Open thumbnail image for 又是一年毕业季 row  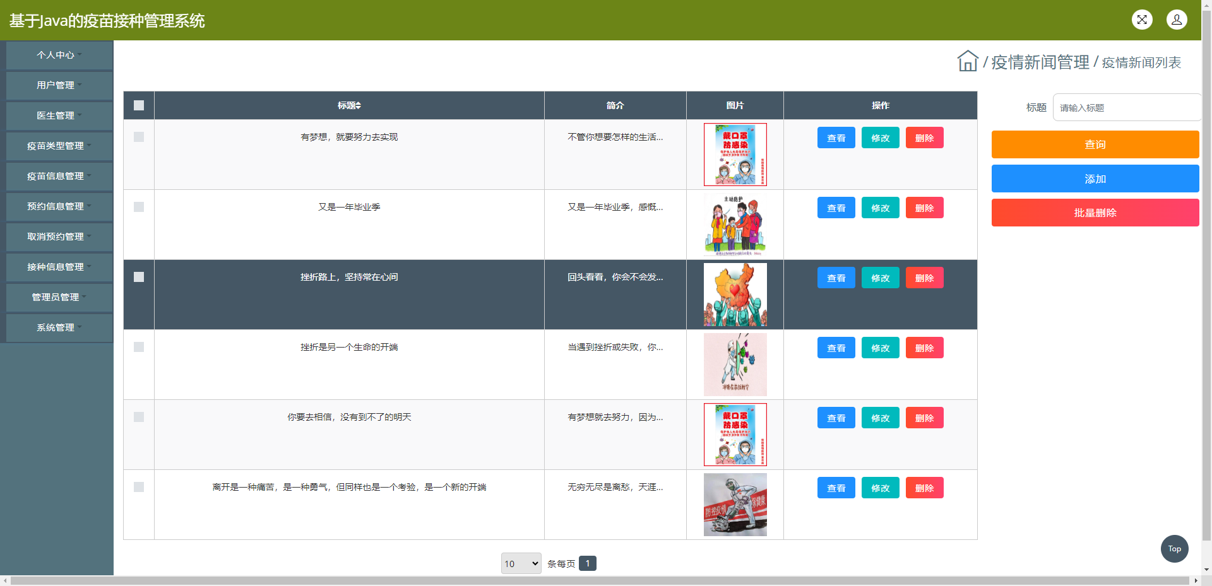click(x=735, y=225)
